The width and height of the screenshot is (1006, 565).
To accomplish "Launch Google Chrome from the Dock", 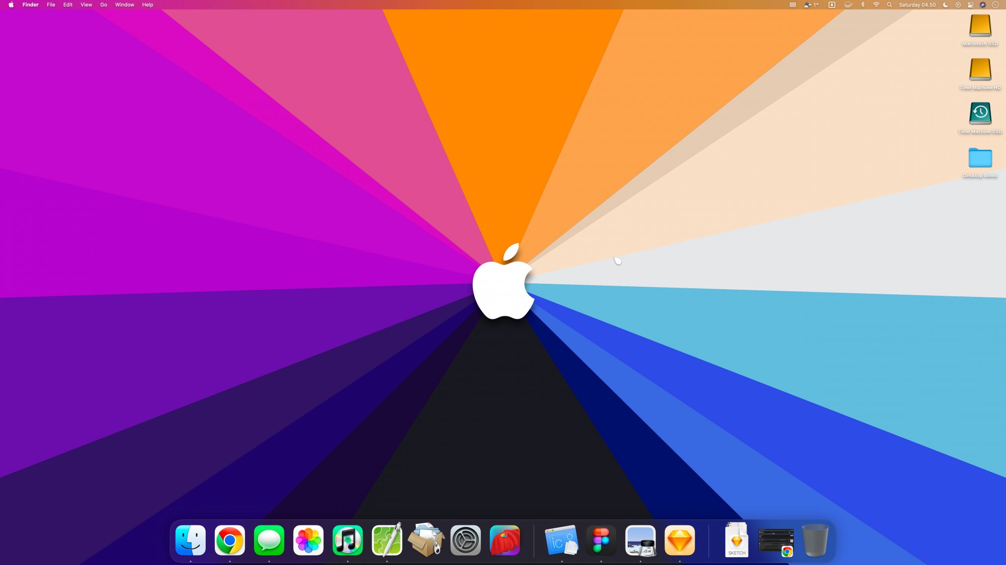I will [230, 540].
